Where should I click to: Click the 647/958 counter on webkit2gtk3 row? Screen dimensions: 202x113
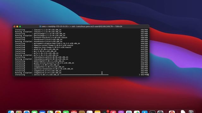(x=144, y=61)
